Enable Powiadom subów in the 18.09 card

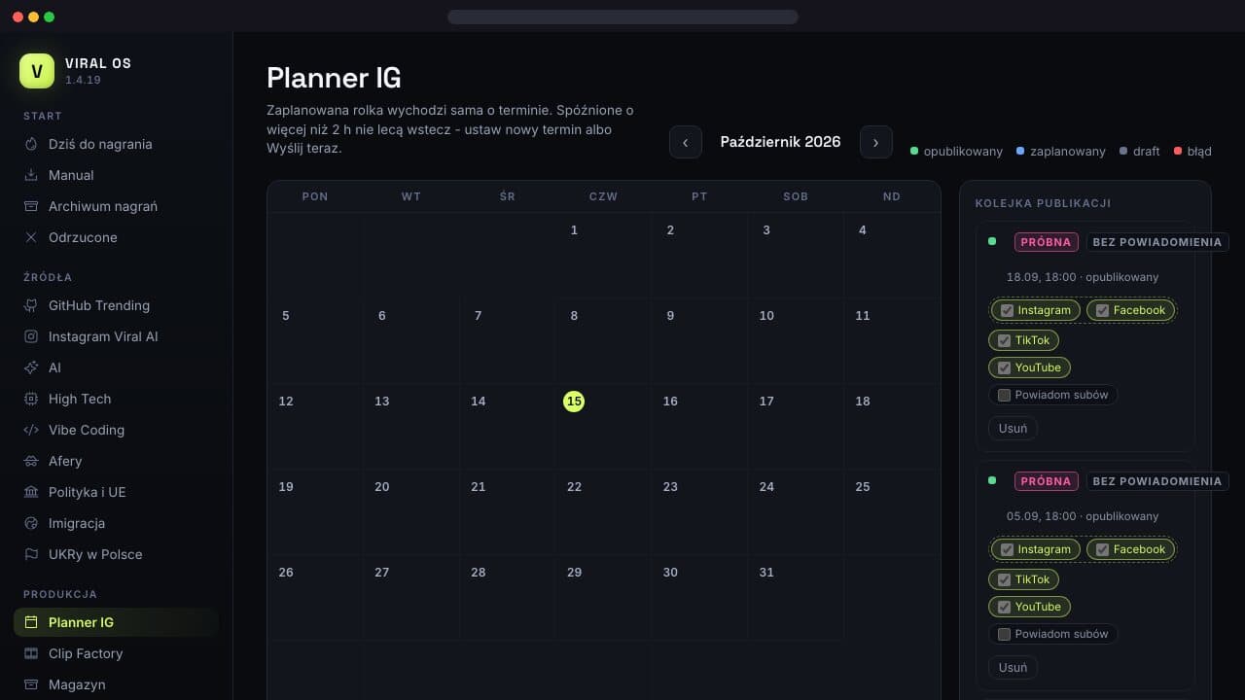coord(1005,395)
